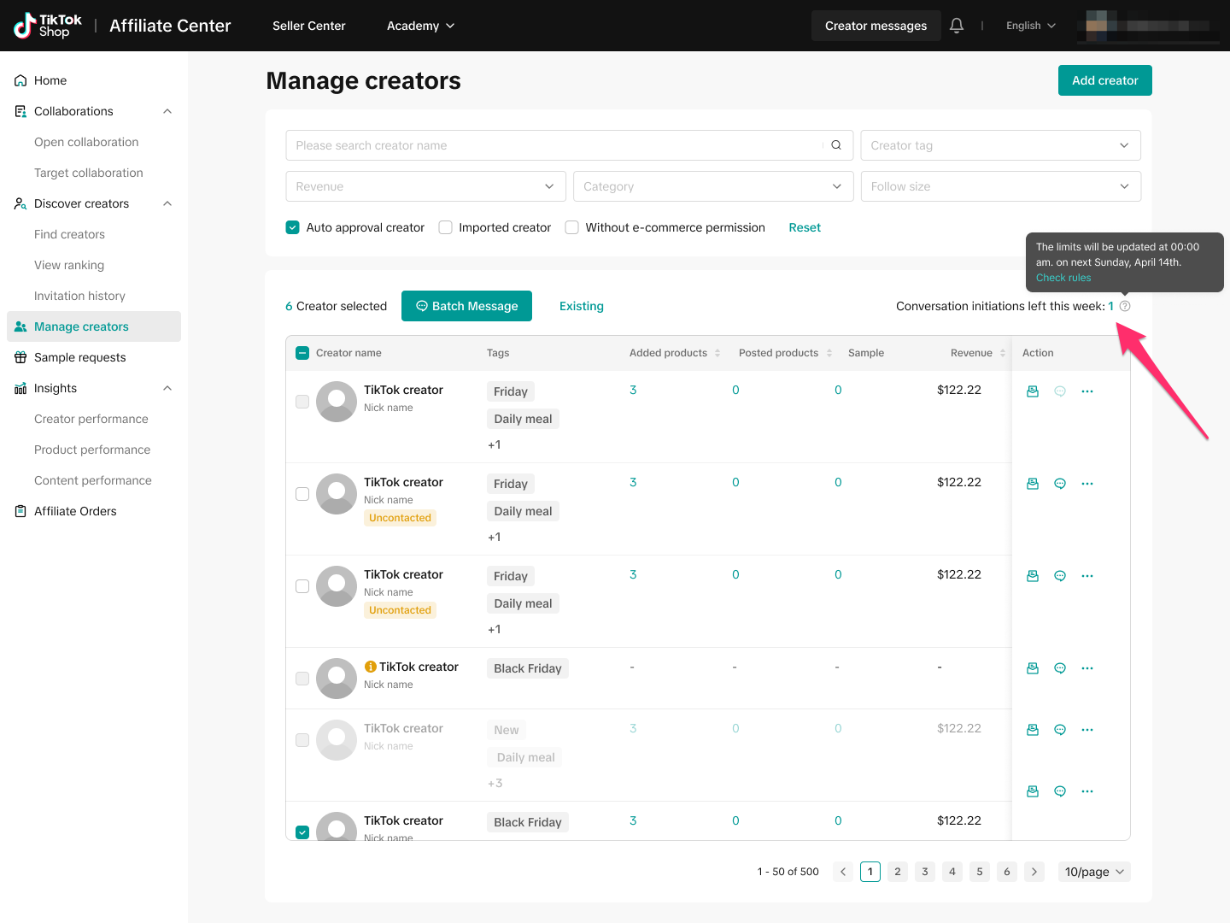Open more options for third creator row
Image resolution: width=1230 pixels, height=923 pixels.
pos(1087,576)
